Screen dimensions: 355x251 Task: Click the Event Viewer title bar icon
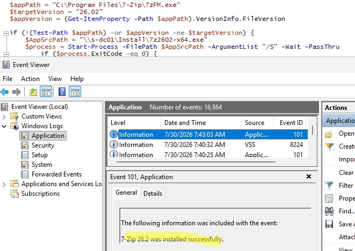click(6, 65)
